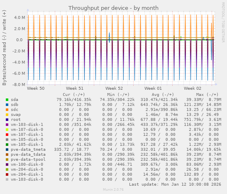Click the '-6.0 M' y-axis label
227x194 pixels.
pyautogui.click(x=19, y=74)
